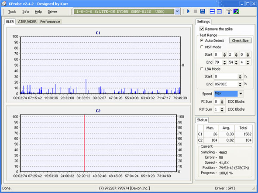This screenshot has width=258, height=193.
Task: Select MSF Mode radio button
Action: coord(202,47)
